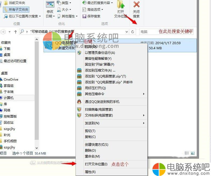
Task: Click the admin shield icon beside 以管理员身份运行
Action: [x=79, y=53]
